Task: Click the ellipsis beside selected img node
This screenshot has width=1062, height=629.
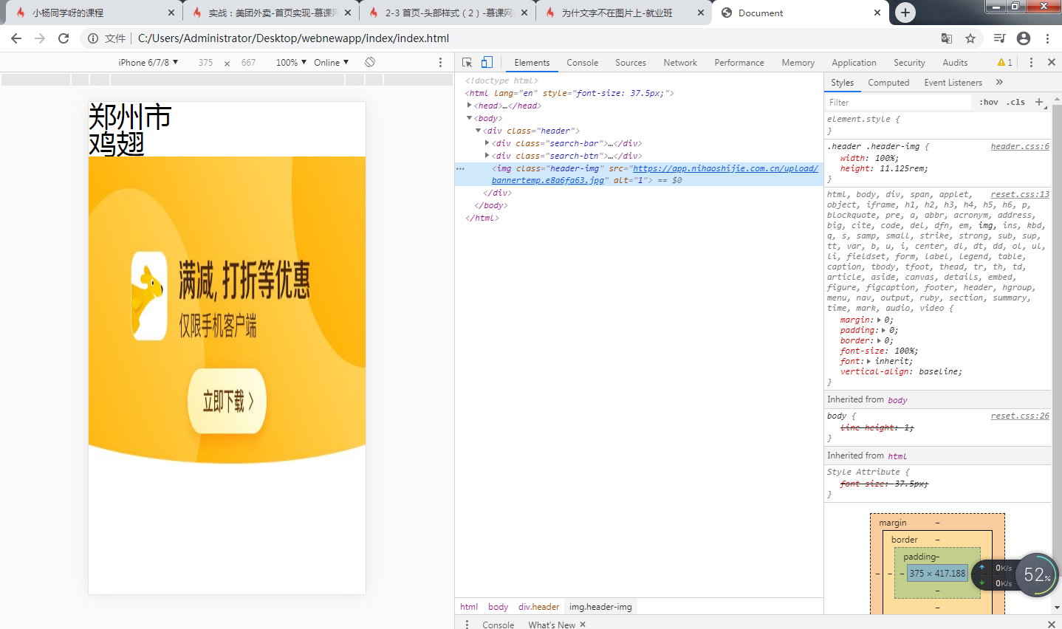Action: (x=460, y=169)
